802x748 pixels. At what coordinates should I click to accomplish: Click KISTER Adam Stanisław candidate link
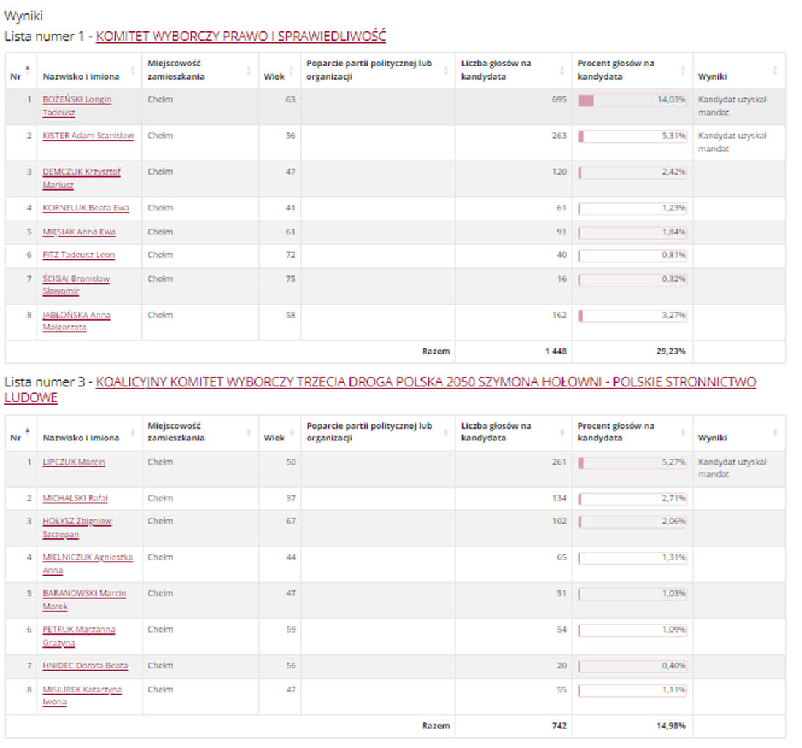(x=88, y=136)
